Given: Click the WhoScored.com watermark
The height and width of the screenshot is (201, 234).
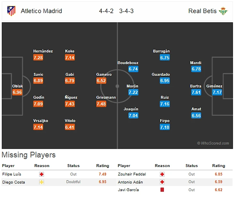Looking at the screenshot, I should coord(213,143).
